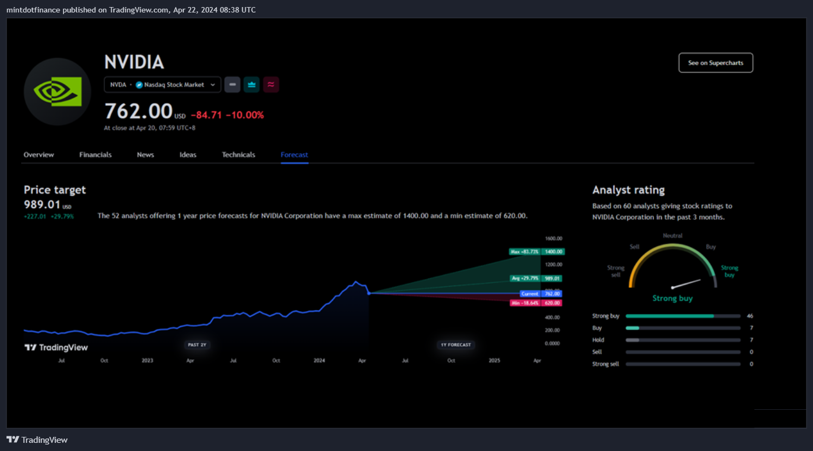Click the Strong buy rating bar

point(683,316)
